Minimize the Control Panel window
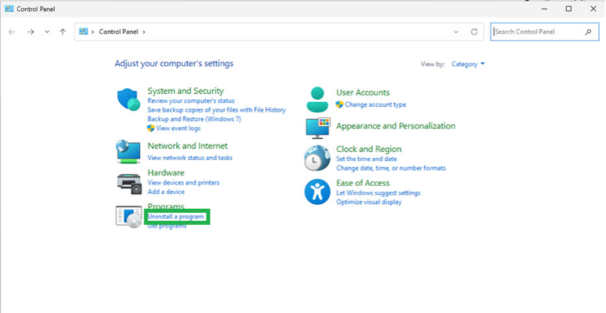The width and height of the screenshot is (606, 313). click(x=544, y=9)
